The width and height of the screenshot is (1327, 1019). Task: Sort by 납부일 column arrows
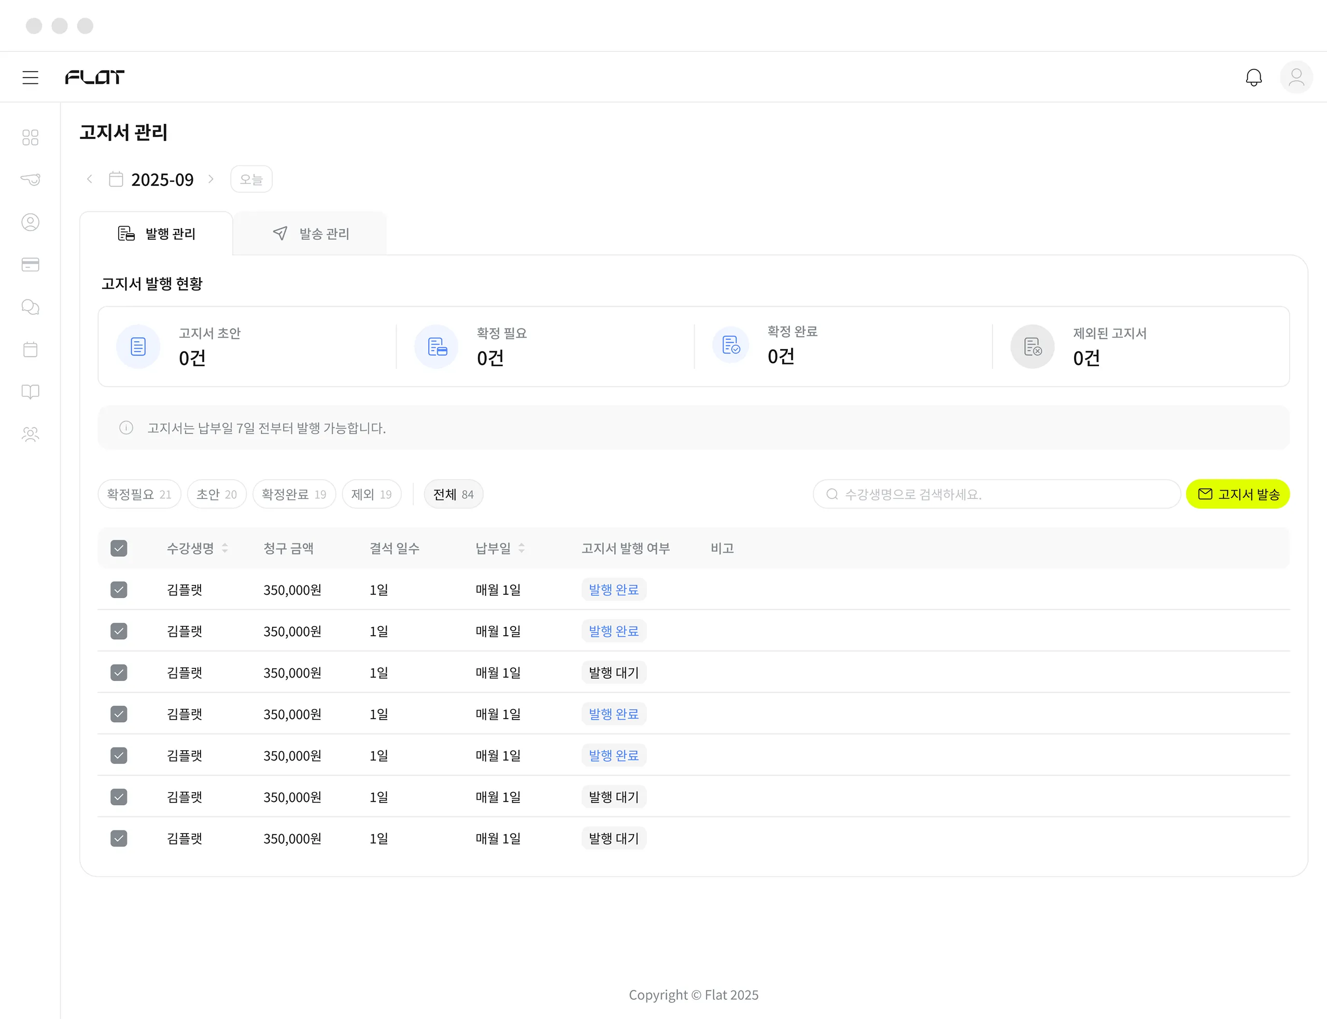tap(521, 548)
